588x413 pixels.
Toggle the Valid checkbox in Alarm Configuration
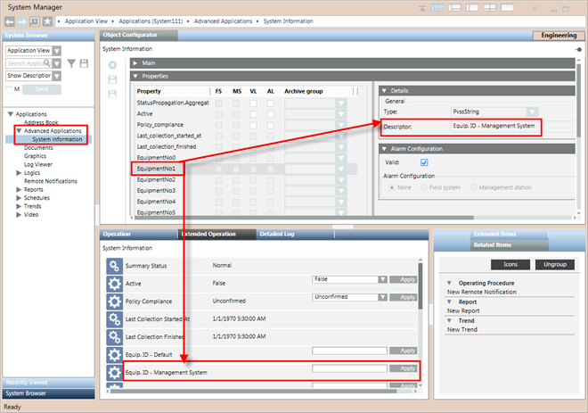pos(424,162)
